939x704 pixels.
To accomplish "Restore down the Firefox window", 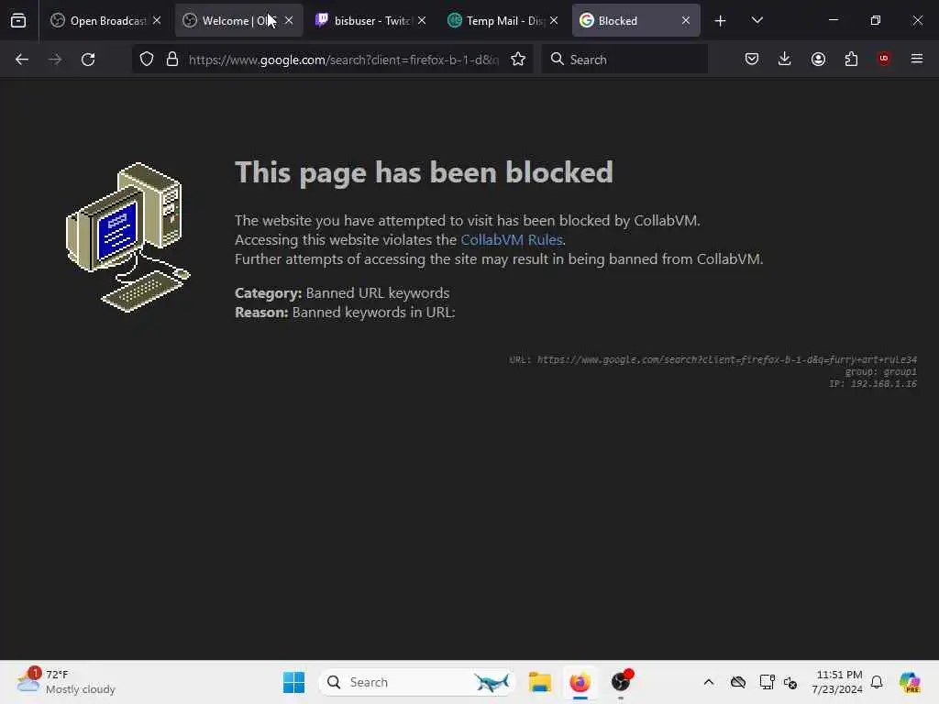I will 875,20.
